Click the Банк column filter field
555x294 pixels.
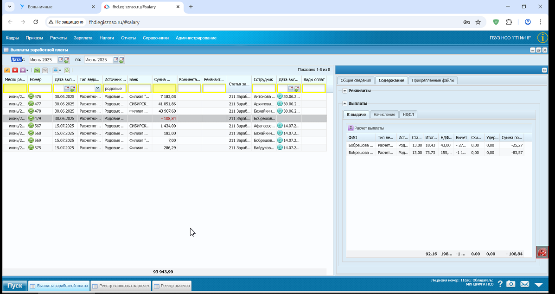click(x=140, y=88)
